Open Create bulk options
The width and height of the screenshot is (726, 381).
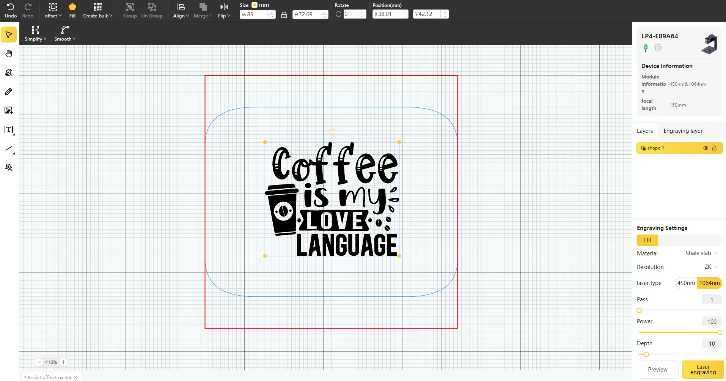click(x=97, y=11)
